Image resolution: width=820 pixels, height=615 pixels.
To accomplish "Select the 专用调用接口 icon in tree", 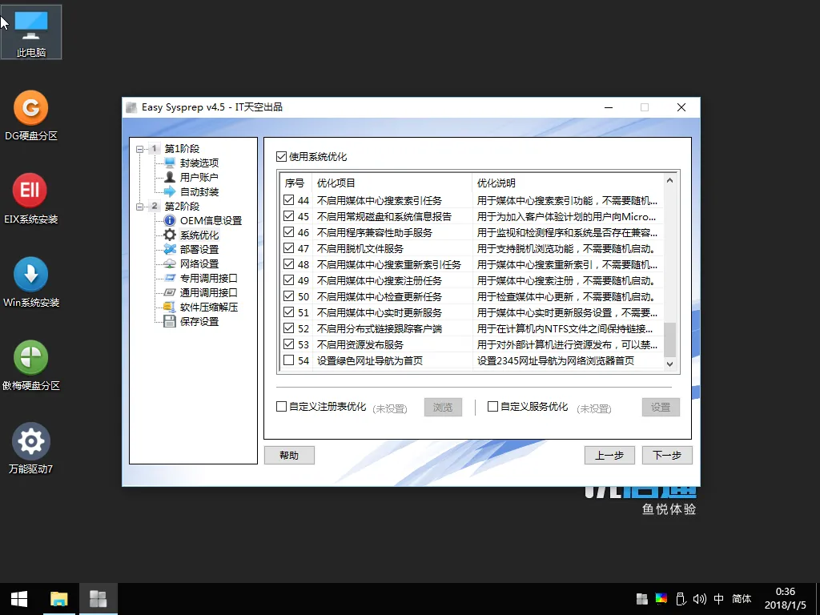I will pyautogui.click(x=170, y=278).
